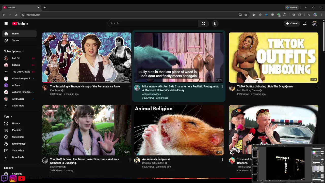Reload the page with refresh icon
Viewport: 325px width, 183px height.
pos(16,15)
